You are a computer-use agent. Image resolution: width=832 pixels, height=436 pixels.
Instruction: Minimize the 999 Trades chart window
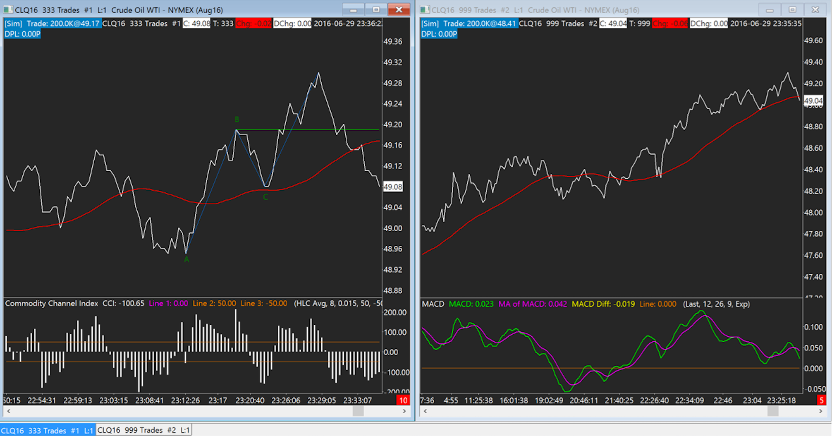770,10
